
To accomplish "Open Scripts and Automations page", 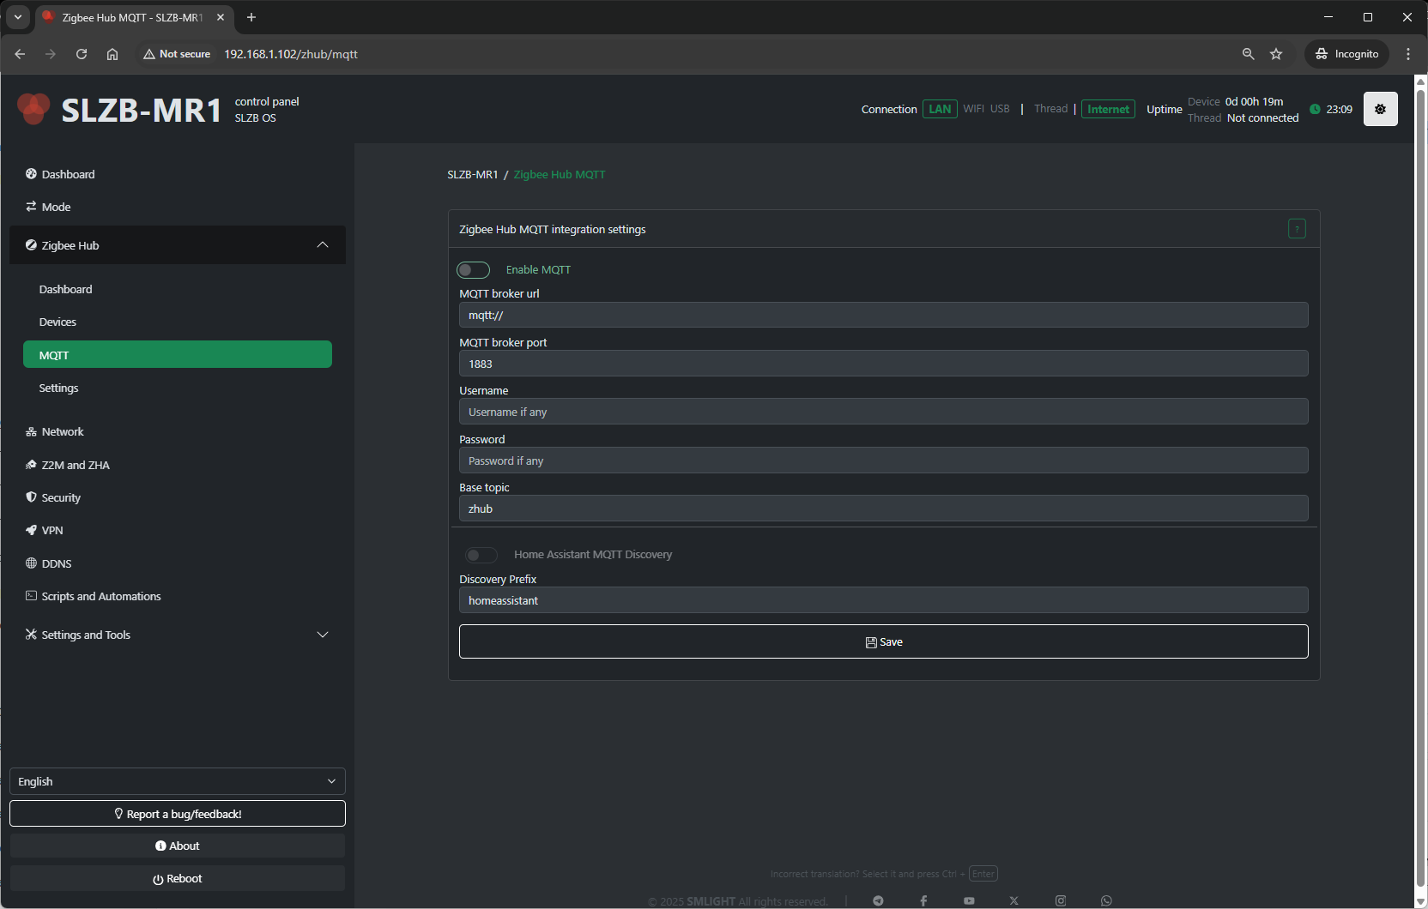I will click(100, 597).
